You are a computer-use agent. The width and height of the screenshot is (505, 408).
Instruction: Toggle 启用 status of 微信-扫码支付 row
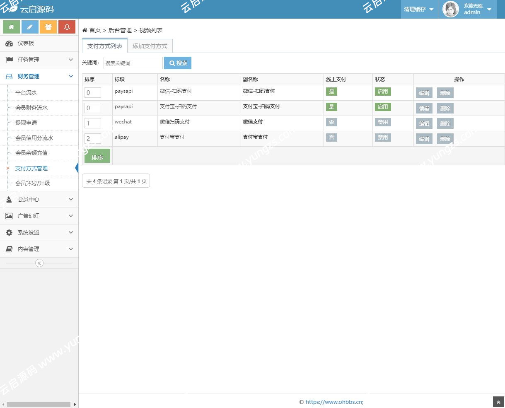[x=382, y=92]
